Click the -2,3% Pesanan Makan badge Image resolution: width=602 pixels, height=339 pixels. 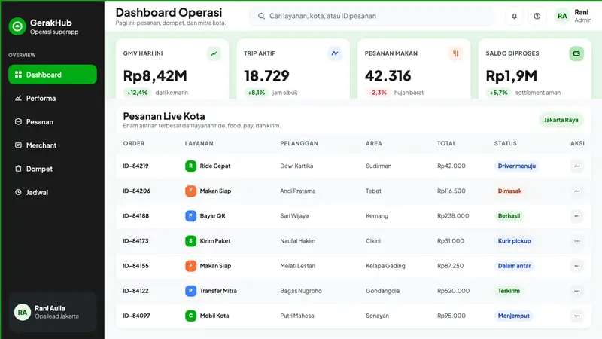[x=378, y=93]
